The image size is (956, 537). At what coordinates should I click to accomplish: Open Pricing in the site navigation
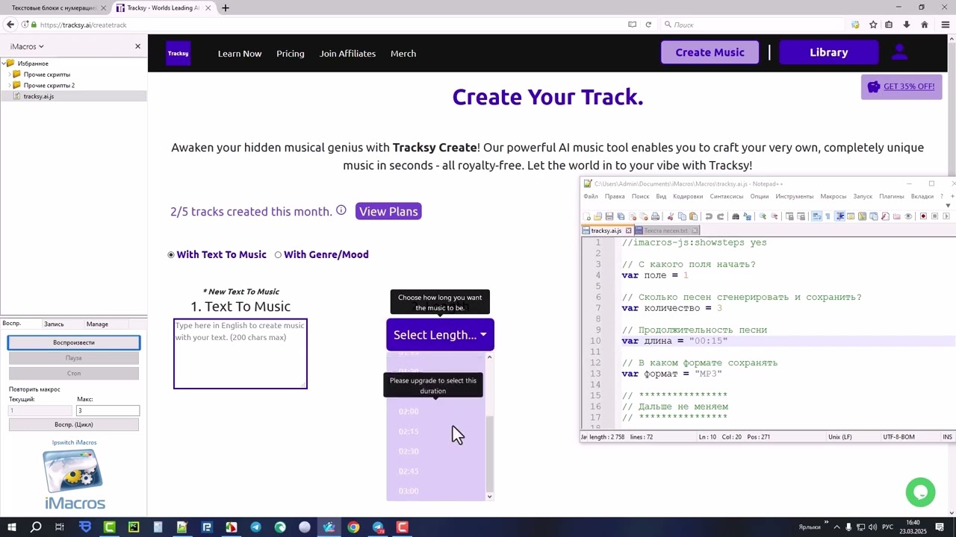click(x=291, y=53)
